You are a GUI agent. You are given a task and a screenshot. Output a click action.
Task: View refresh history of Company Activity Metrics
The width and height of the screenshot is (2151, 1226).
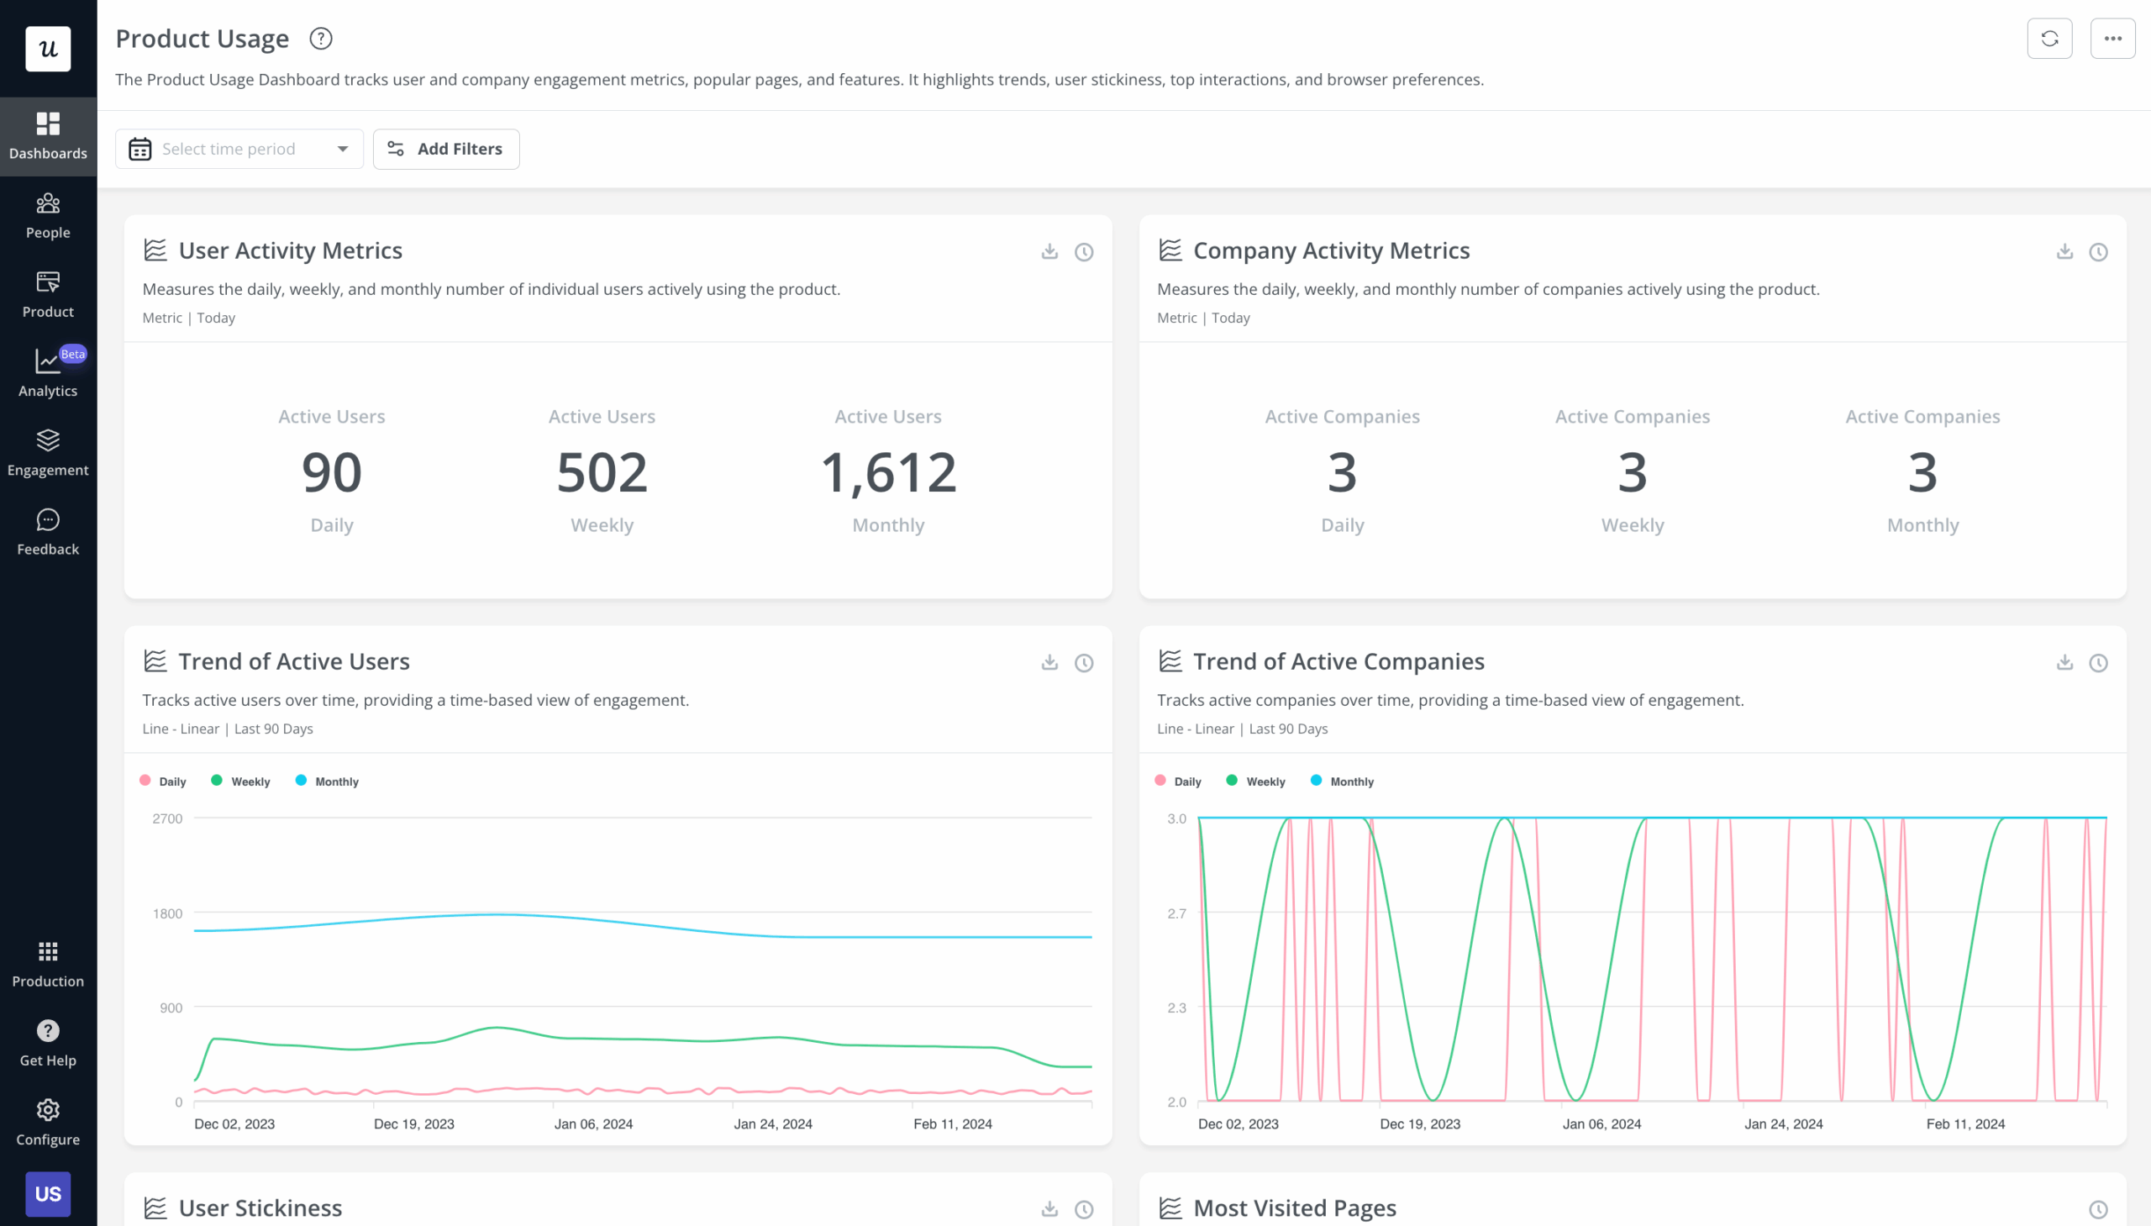coord(2098,251)
